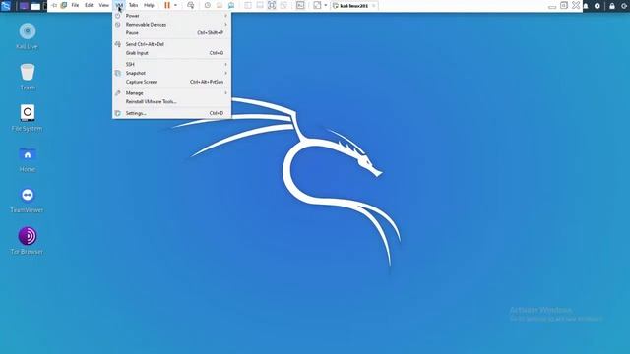Click the stretch guest display icon
Image resolution: width=630 pixels, height=354 pixels.
tap(317, 5)
